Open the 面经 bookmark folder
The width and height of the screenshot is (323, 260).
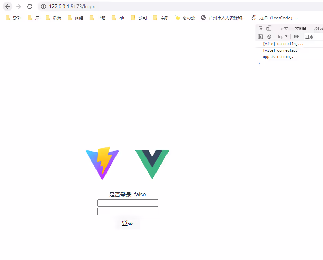75,18
